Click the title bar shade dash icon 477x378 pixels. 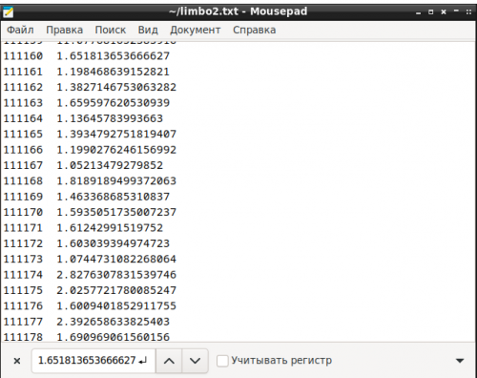coord(456,11)
